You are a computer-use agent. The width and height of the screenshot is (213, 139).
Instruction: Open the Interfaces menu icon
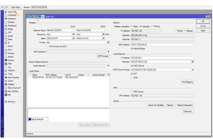[x=6, y=19]
